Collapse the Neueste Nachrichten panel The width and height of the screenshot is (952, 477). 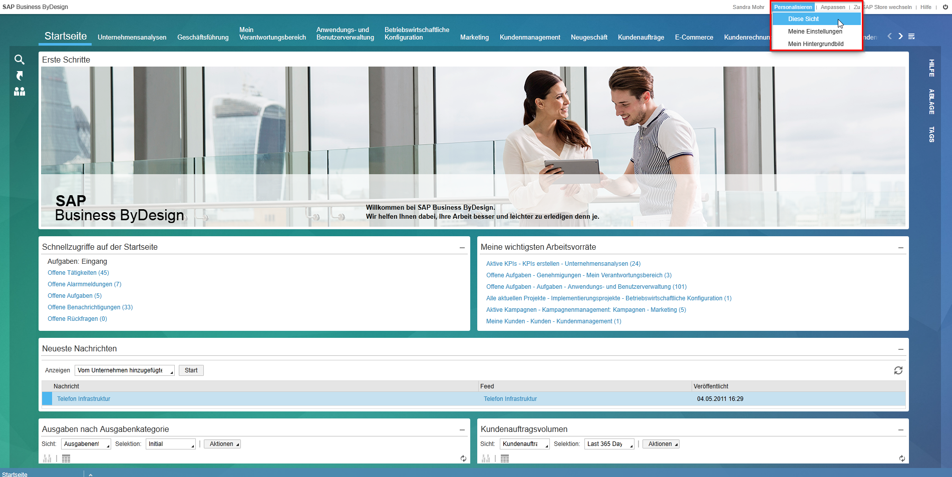[901, 349]
